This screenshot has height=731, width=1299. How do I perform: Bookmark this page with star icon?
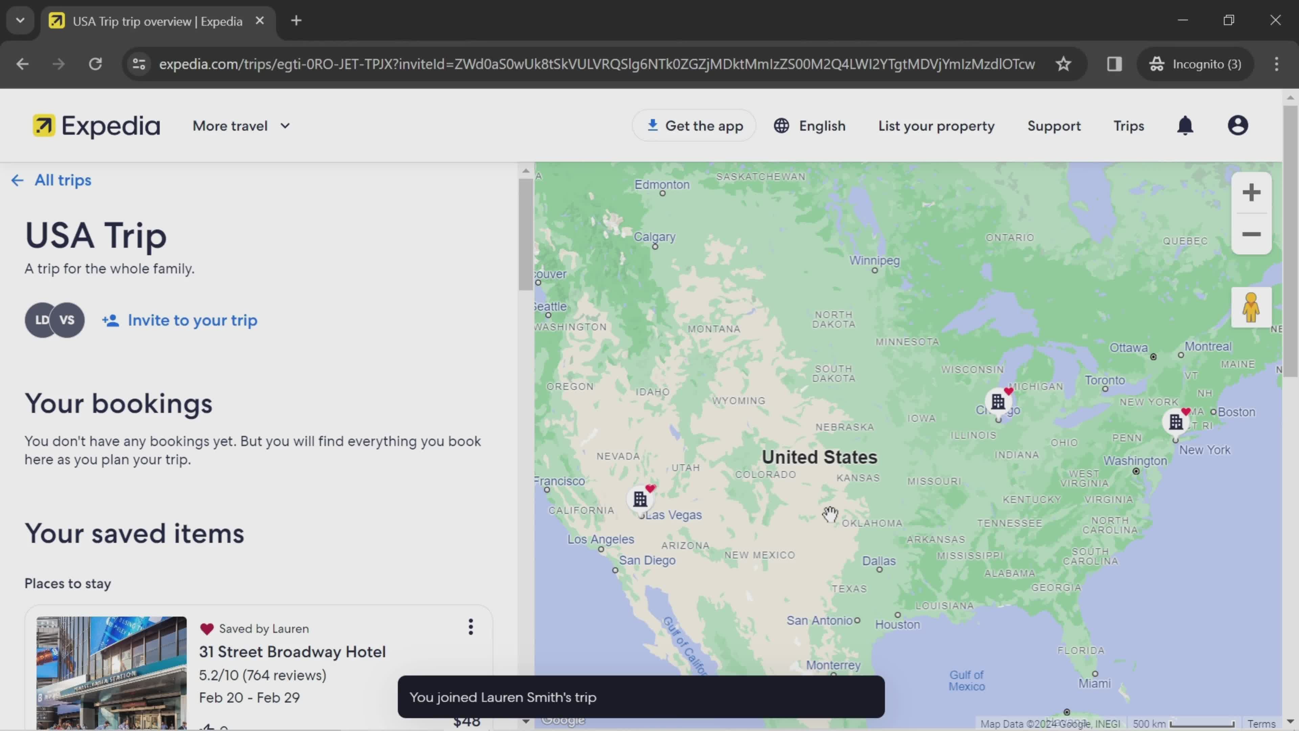[x=1064, y=64]
